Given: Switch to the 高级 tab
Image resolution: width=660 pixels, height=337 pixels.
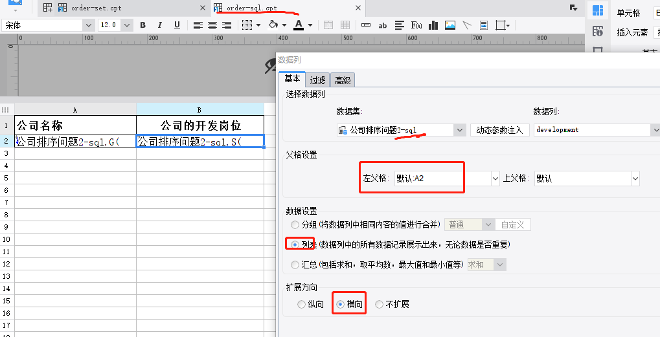Looking at the screenshot, I should (343, 80).
